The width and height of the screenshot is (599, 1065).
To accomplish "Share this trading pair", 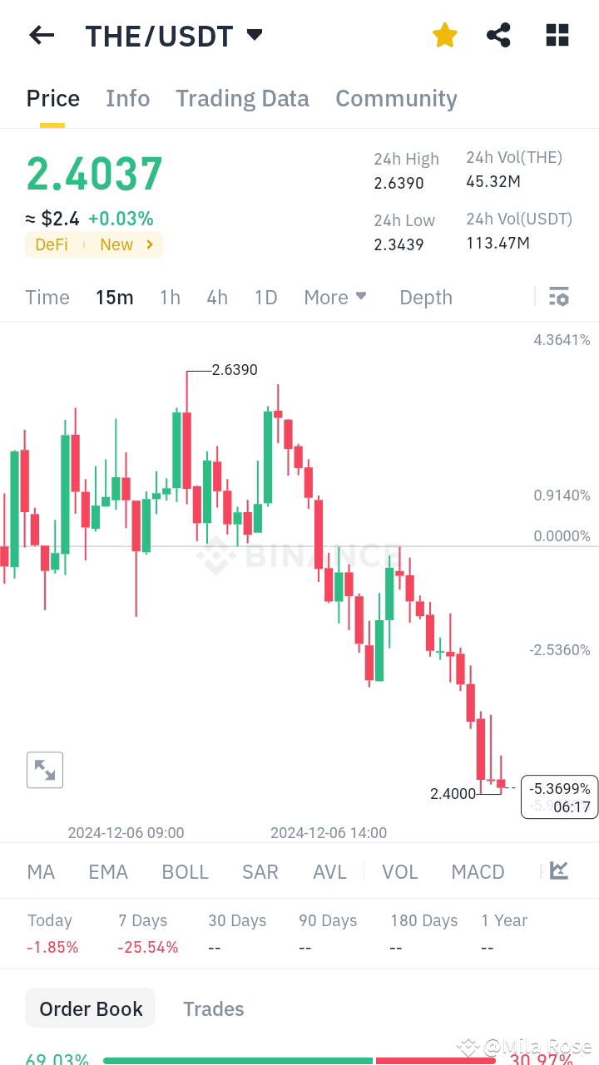I will click(498, 35).
